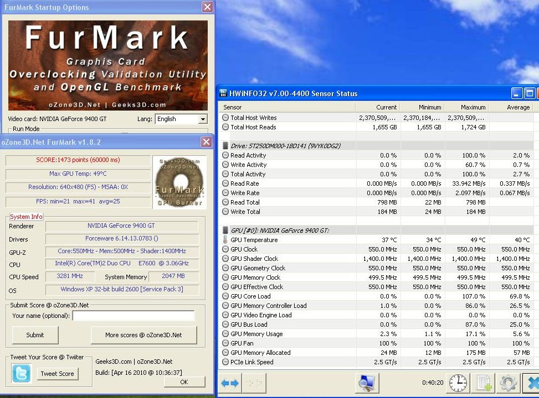Click the Average column header
Image resolution: width=539 pixels, height=398 pixels.
point(511,107)
